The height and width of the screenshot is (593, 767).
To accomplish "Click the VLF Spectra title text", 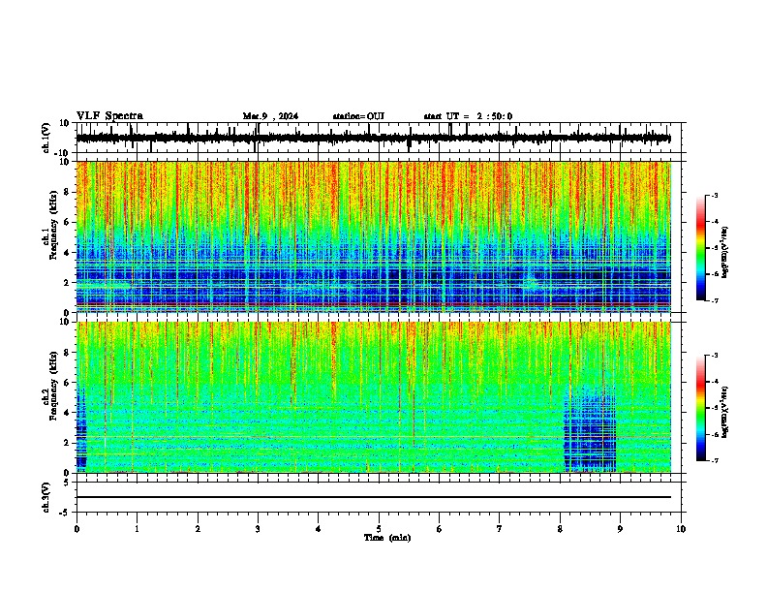I will coord(109,116).
